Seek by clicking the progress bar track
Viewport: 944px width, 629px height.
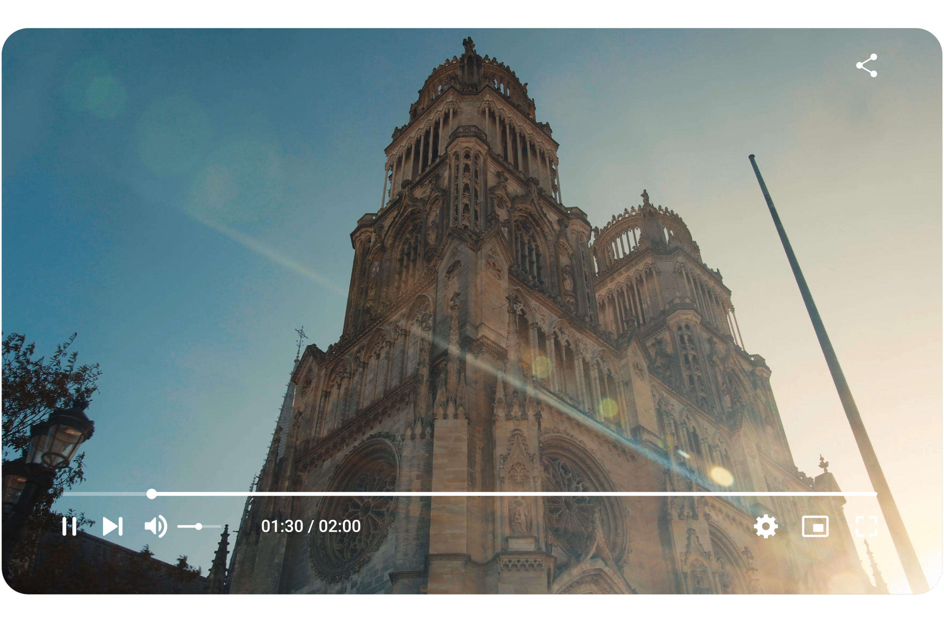[x=469, y=494]
